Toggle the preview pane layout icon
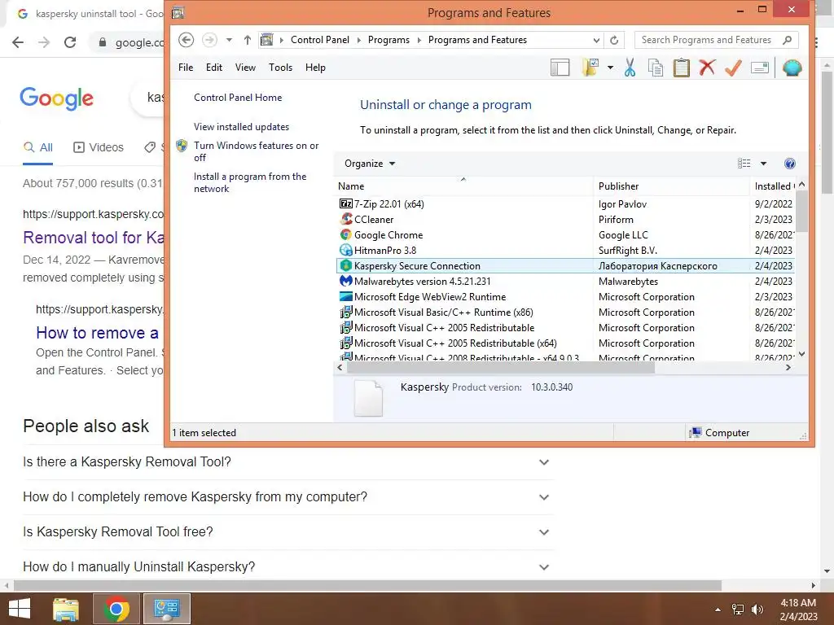 pos(560,68)
